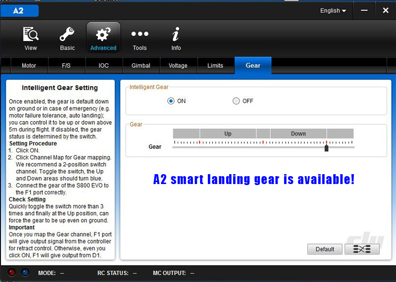
Task: Click the Up region of gear bar
Action: [x=228, y=134]
